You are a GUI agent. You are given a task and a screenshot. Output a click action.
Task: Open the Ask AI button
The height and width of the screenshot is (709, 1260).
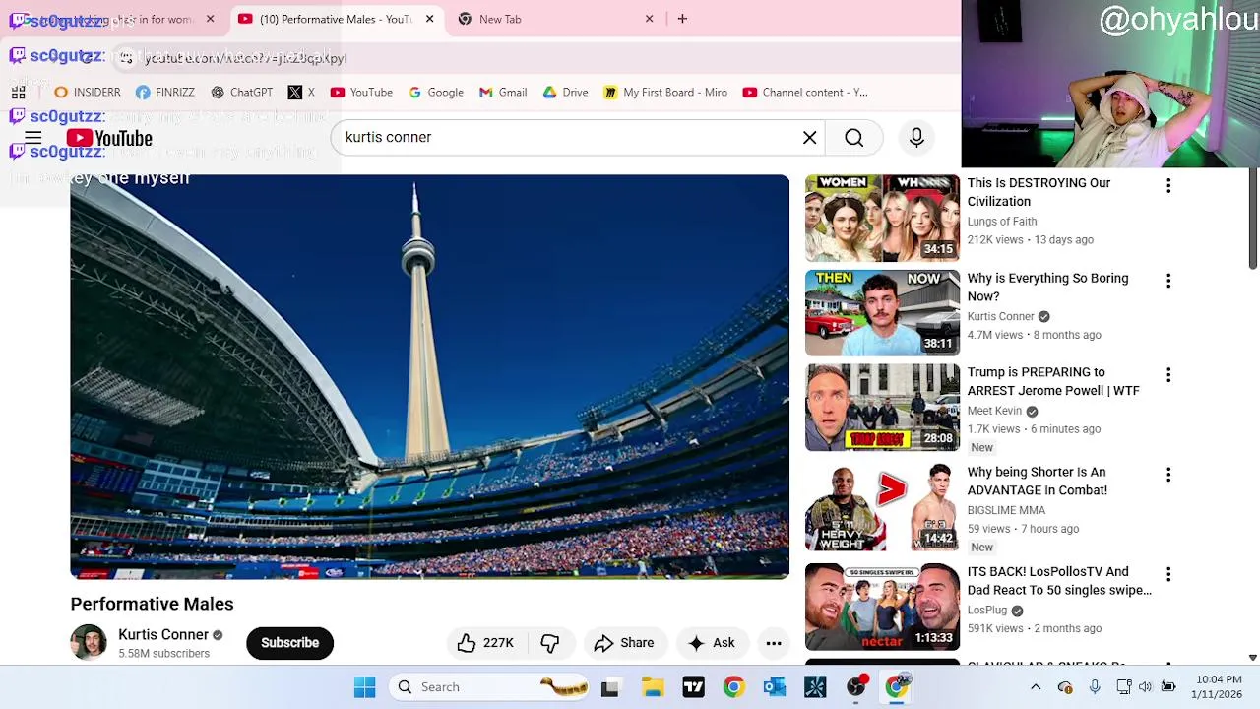pos(712,643)
